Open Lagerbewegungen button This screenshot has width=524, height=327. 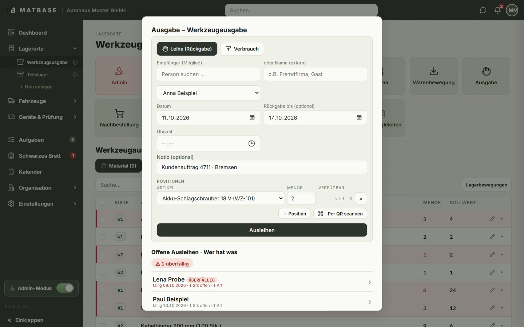tap(487, 185)
